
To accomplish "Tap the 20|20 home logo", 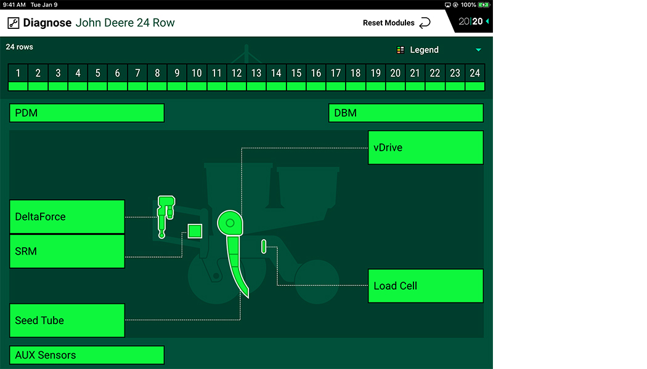I will click(x=470, y=22).
